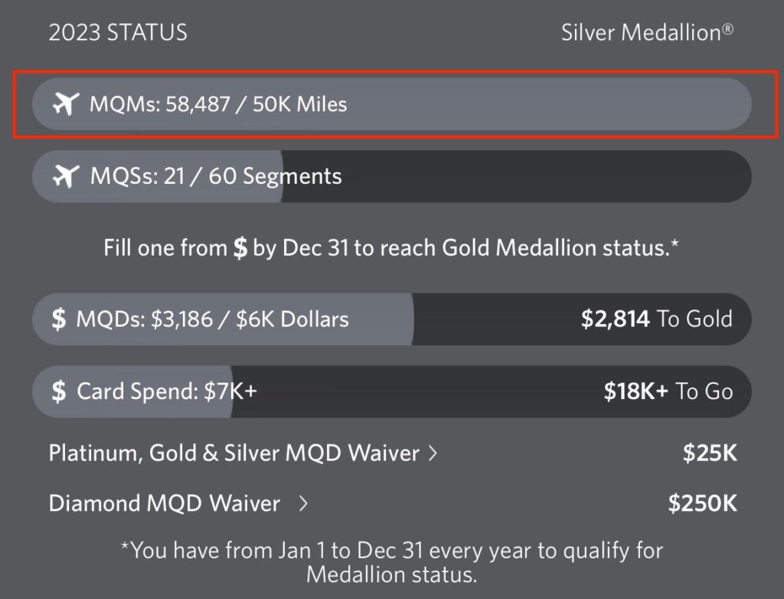Click the MQDs dollars tracker row
784x599 pixels.
pyautogui.click(x=392, y=319)
